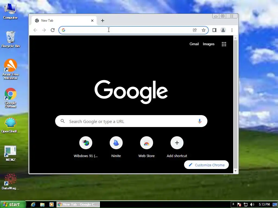Click the Google icon in address bar
This screenshot has width=278, height=208.
(x=64, y=30)
